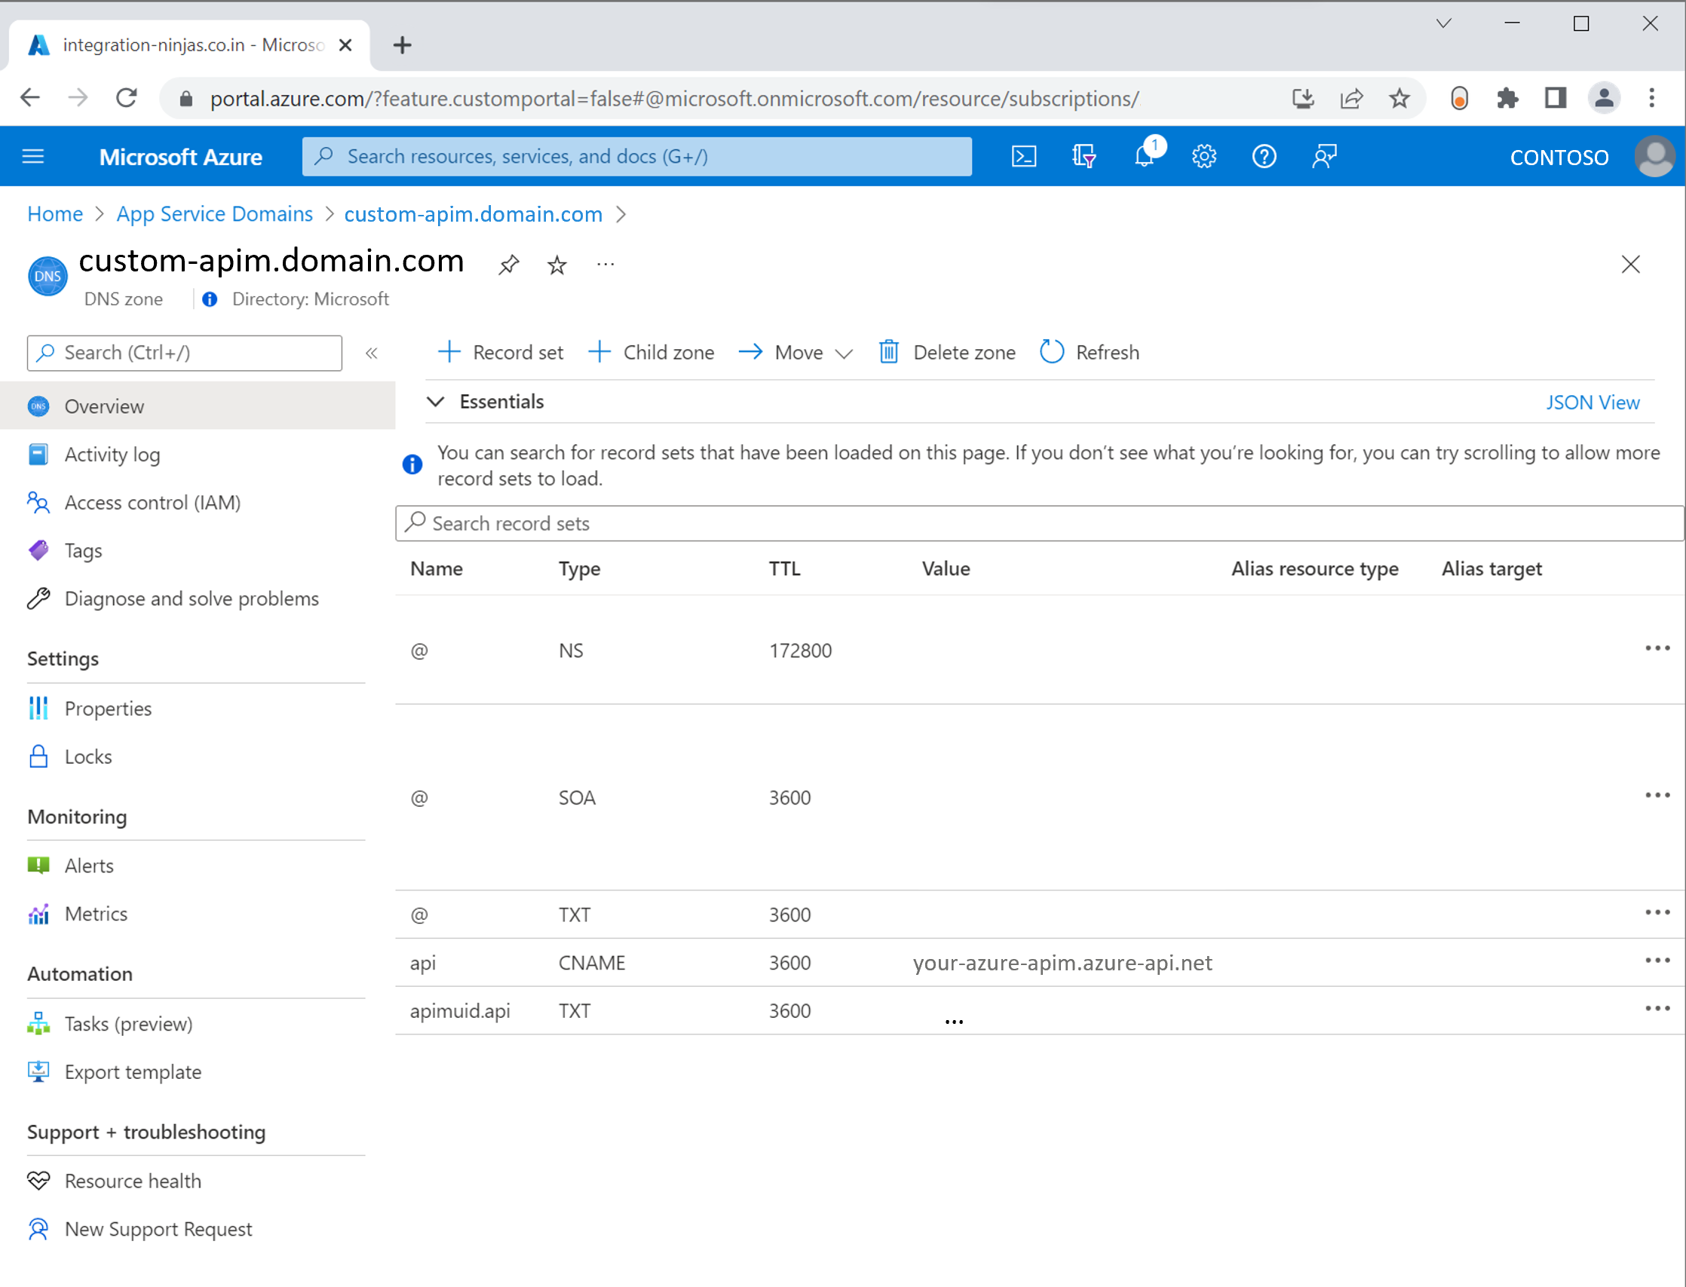
Task: Click JSON View toggle on right
Action: 1594,402
